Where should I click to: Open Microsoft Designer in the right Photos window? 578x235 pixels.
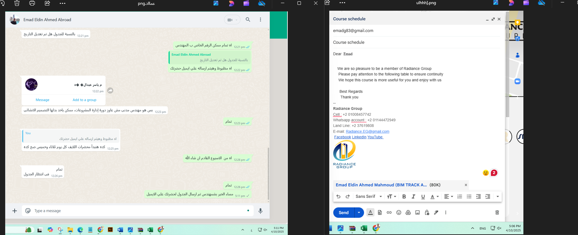click(511, 3)
